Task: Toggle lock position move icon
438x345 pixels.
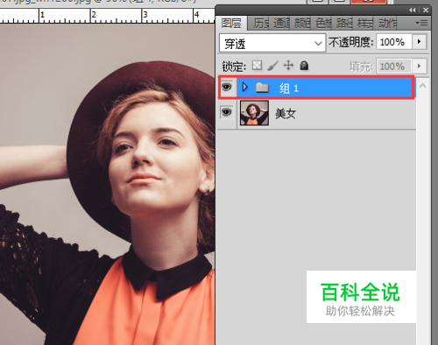Action: point(288,66)
